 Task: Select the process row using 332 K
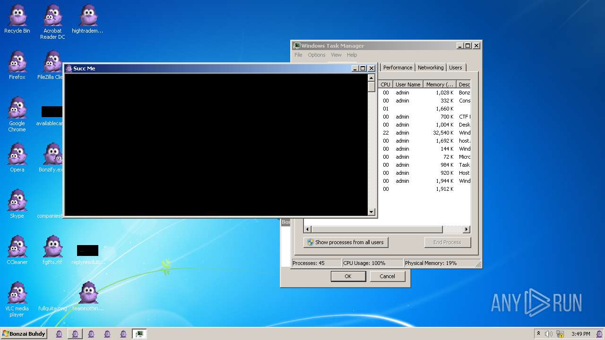(x=424, y=101)
